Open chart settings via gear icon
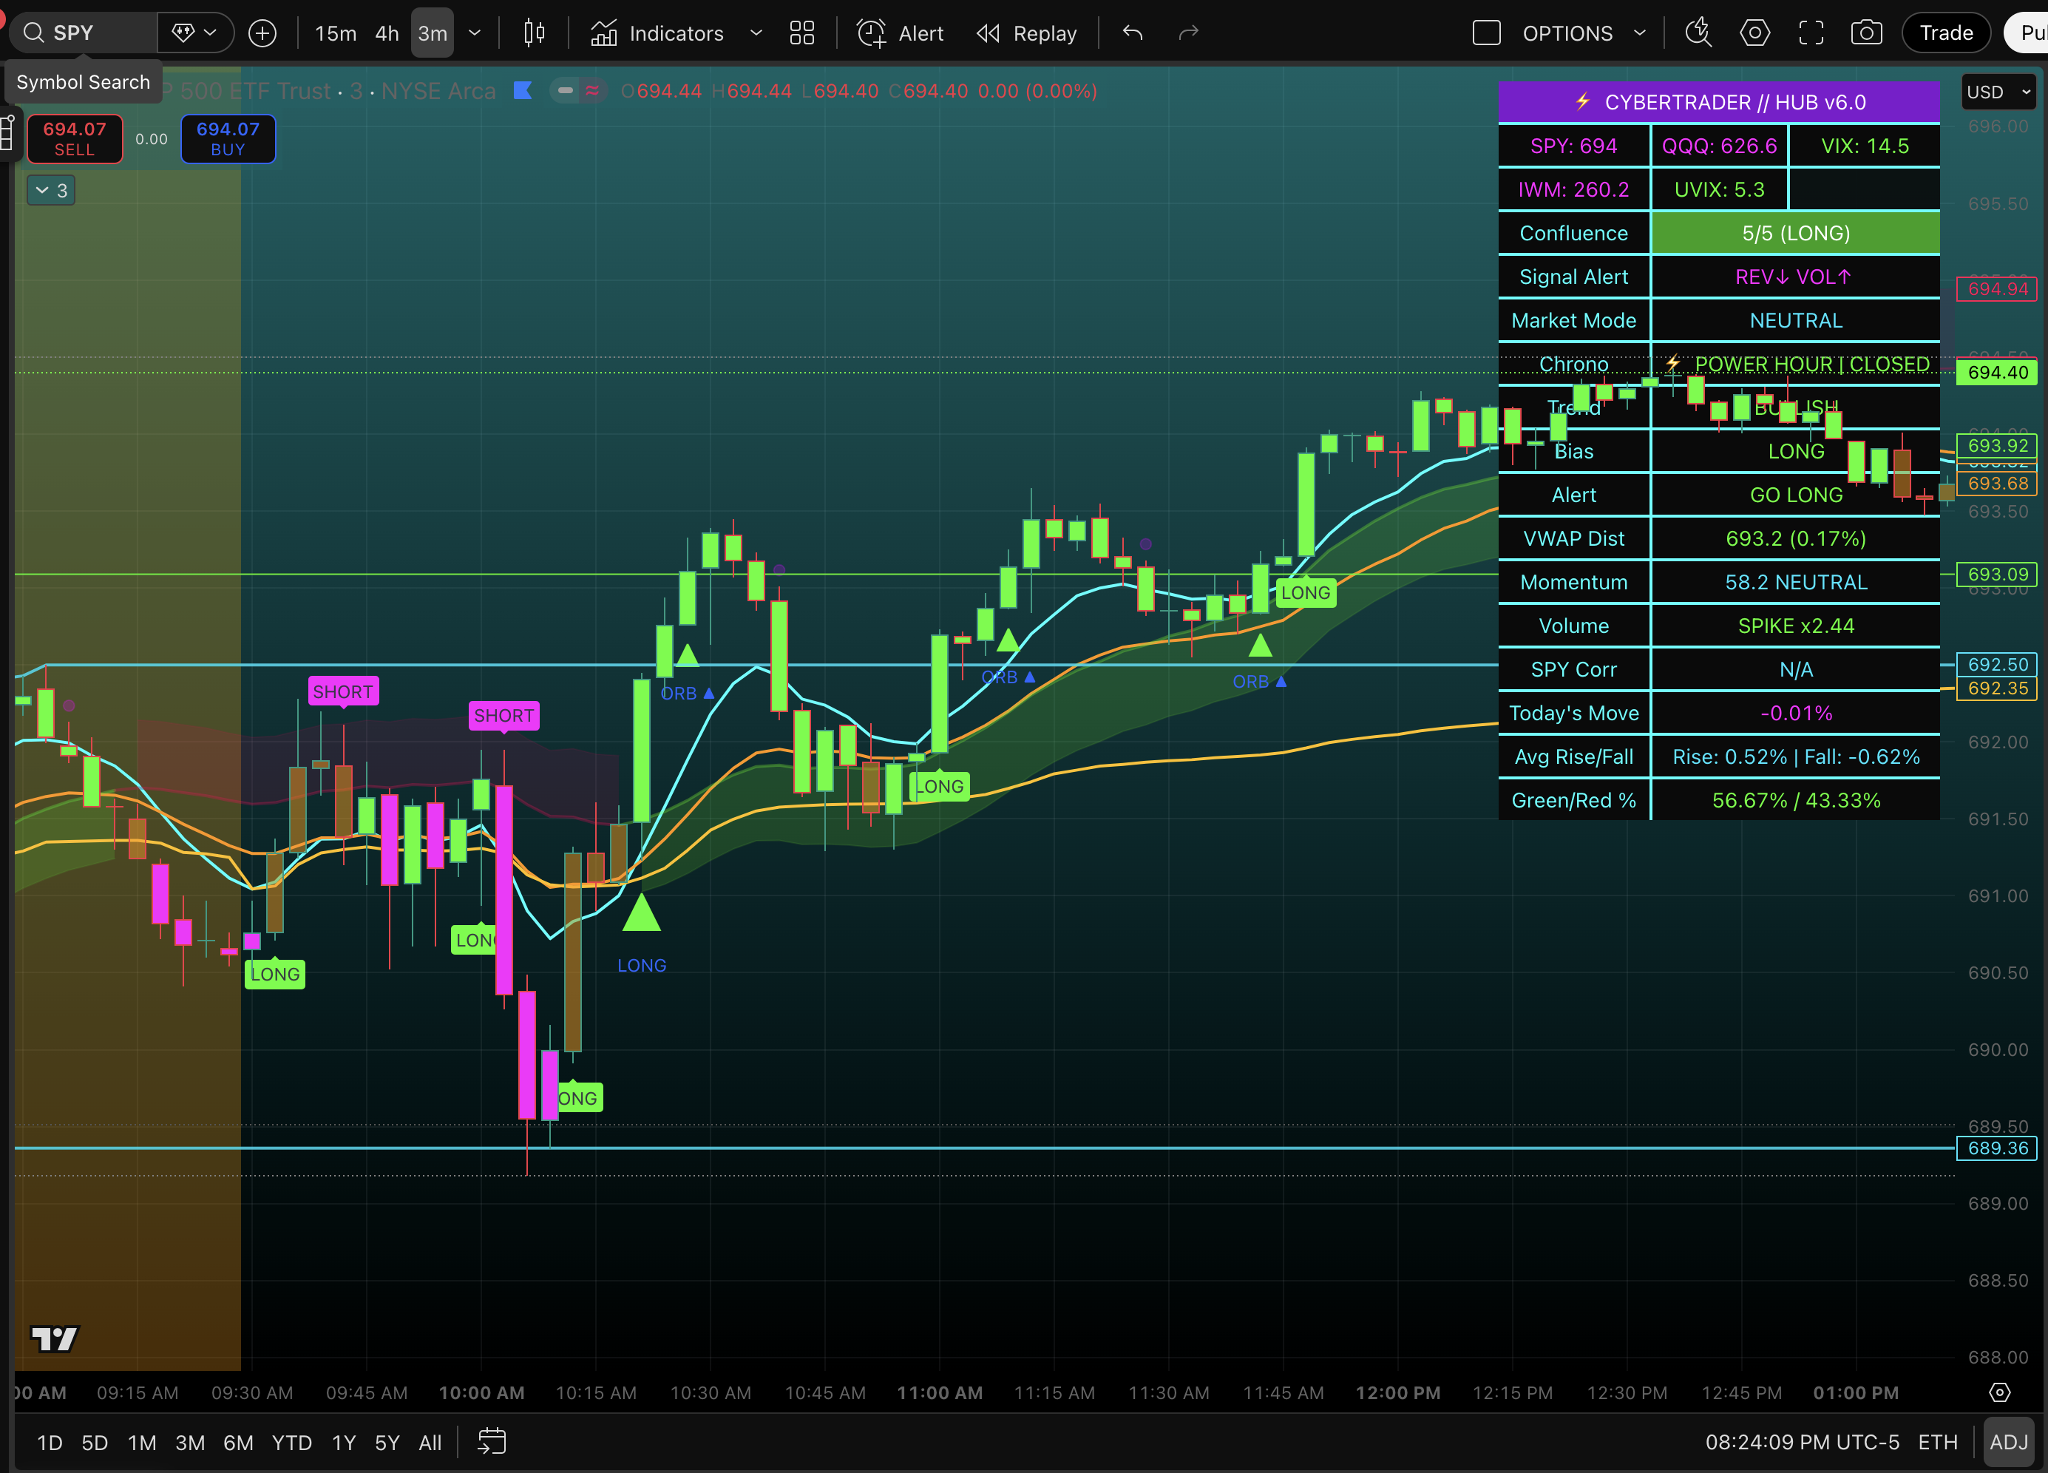 1754,33
